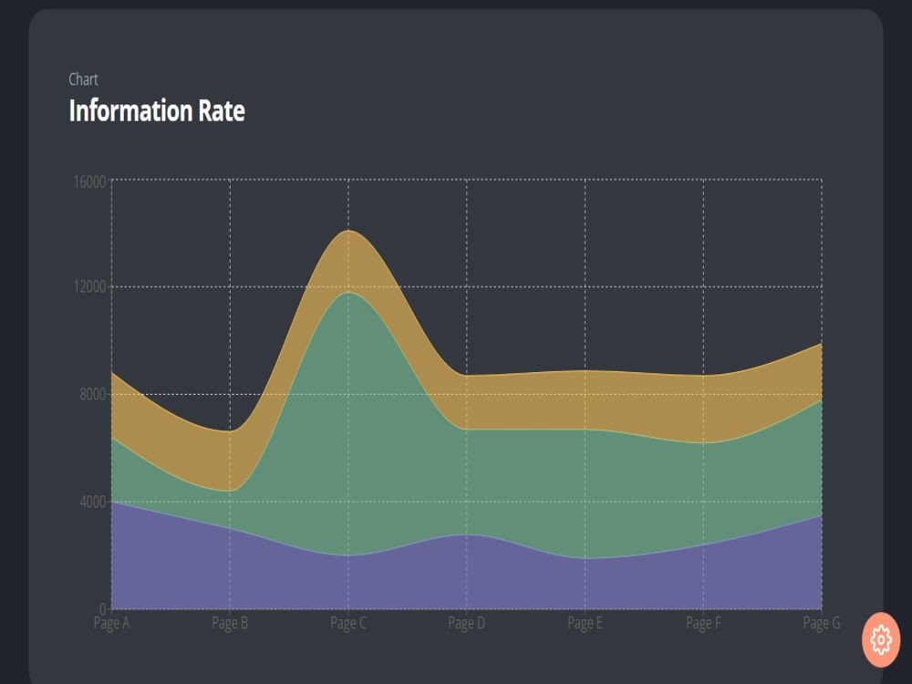
Task: Select the Page B axis label
Action: [x=230, y=623]
